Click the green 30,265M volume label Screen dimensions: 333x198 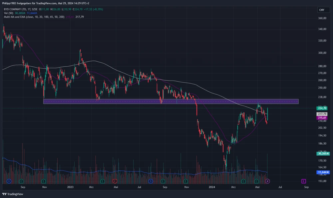pyautogui.click(x=322, y=154)
